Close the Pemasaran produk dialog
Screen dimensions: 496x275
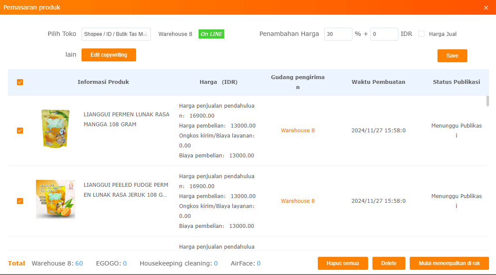point(486,7)
